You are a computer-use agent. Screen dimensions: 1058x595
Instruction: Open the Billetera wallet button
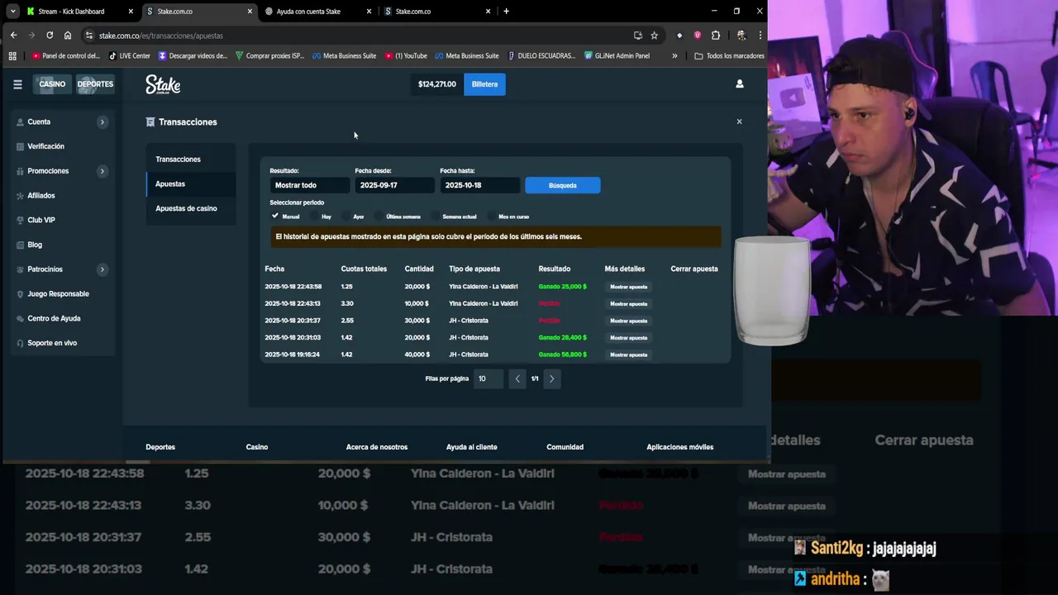point(484,84)
